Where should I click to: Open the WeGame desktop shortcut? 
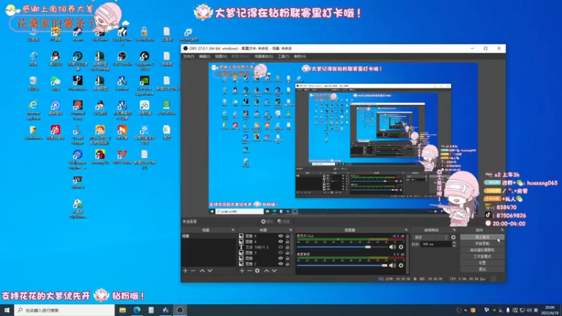pyautogui.click(x=100, y=34)
